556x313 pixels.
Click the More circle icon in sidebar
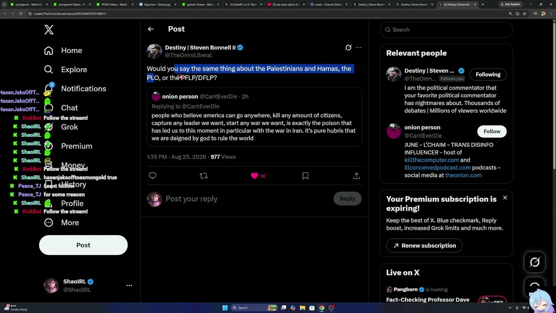(x=49, y=223)
